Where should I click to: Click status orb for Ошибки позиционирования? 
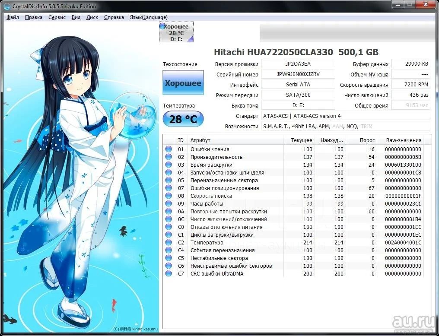(169, 188)
